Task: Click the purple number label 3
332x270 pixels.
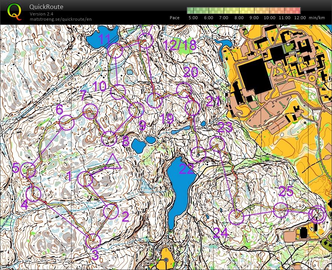Action: [95, 255]
